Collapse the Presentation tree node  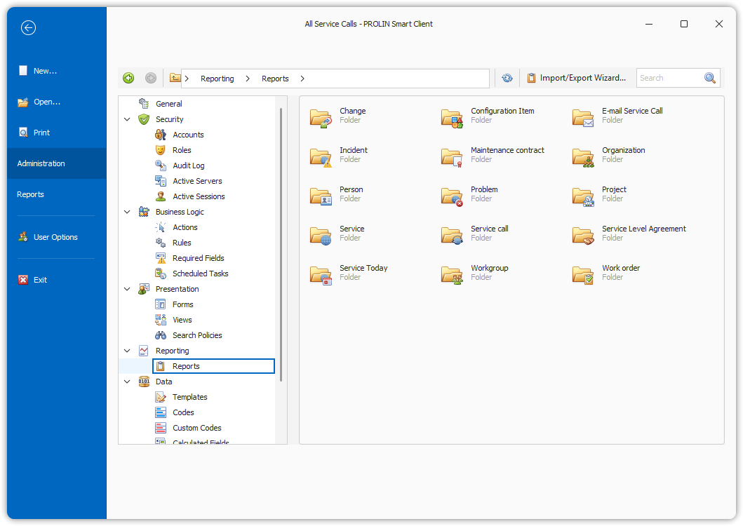point(127,290)
